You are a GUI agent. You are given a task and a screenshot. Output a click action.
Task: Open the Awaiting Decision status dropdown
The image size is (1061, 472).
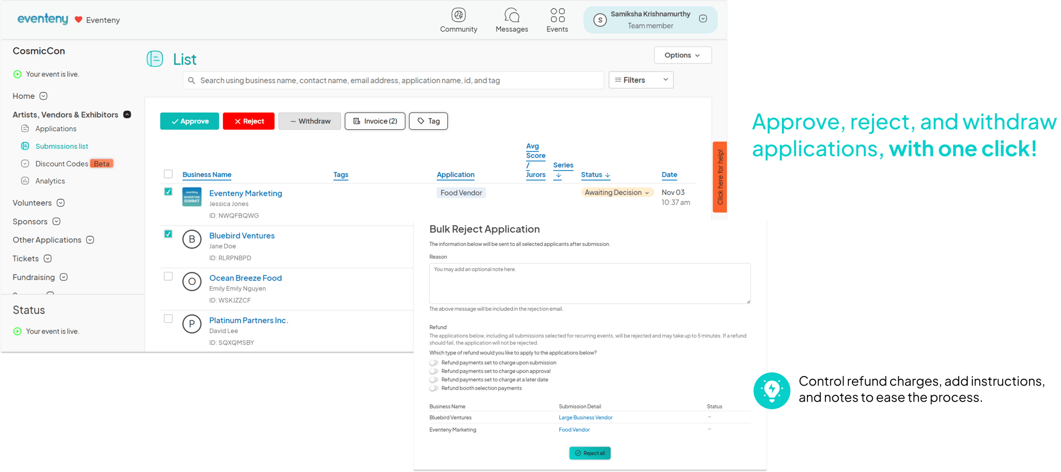point(617,192)
